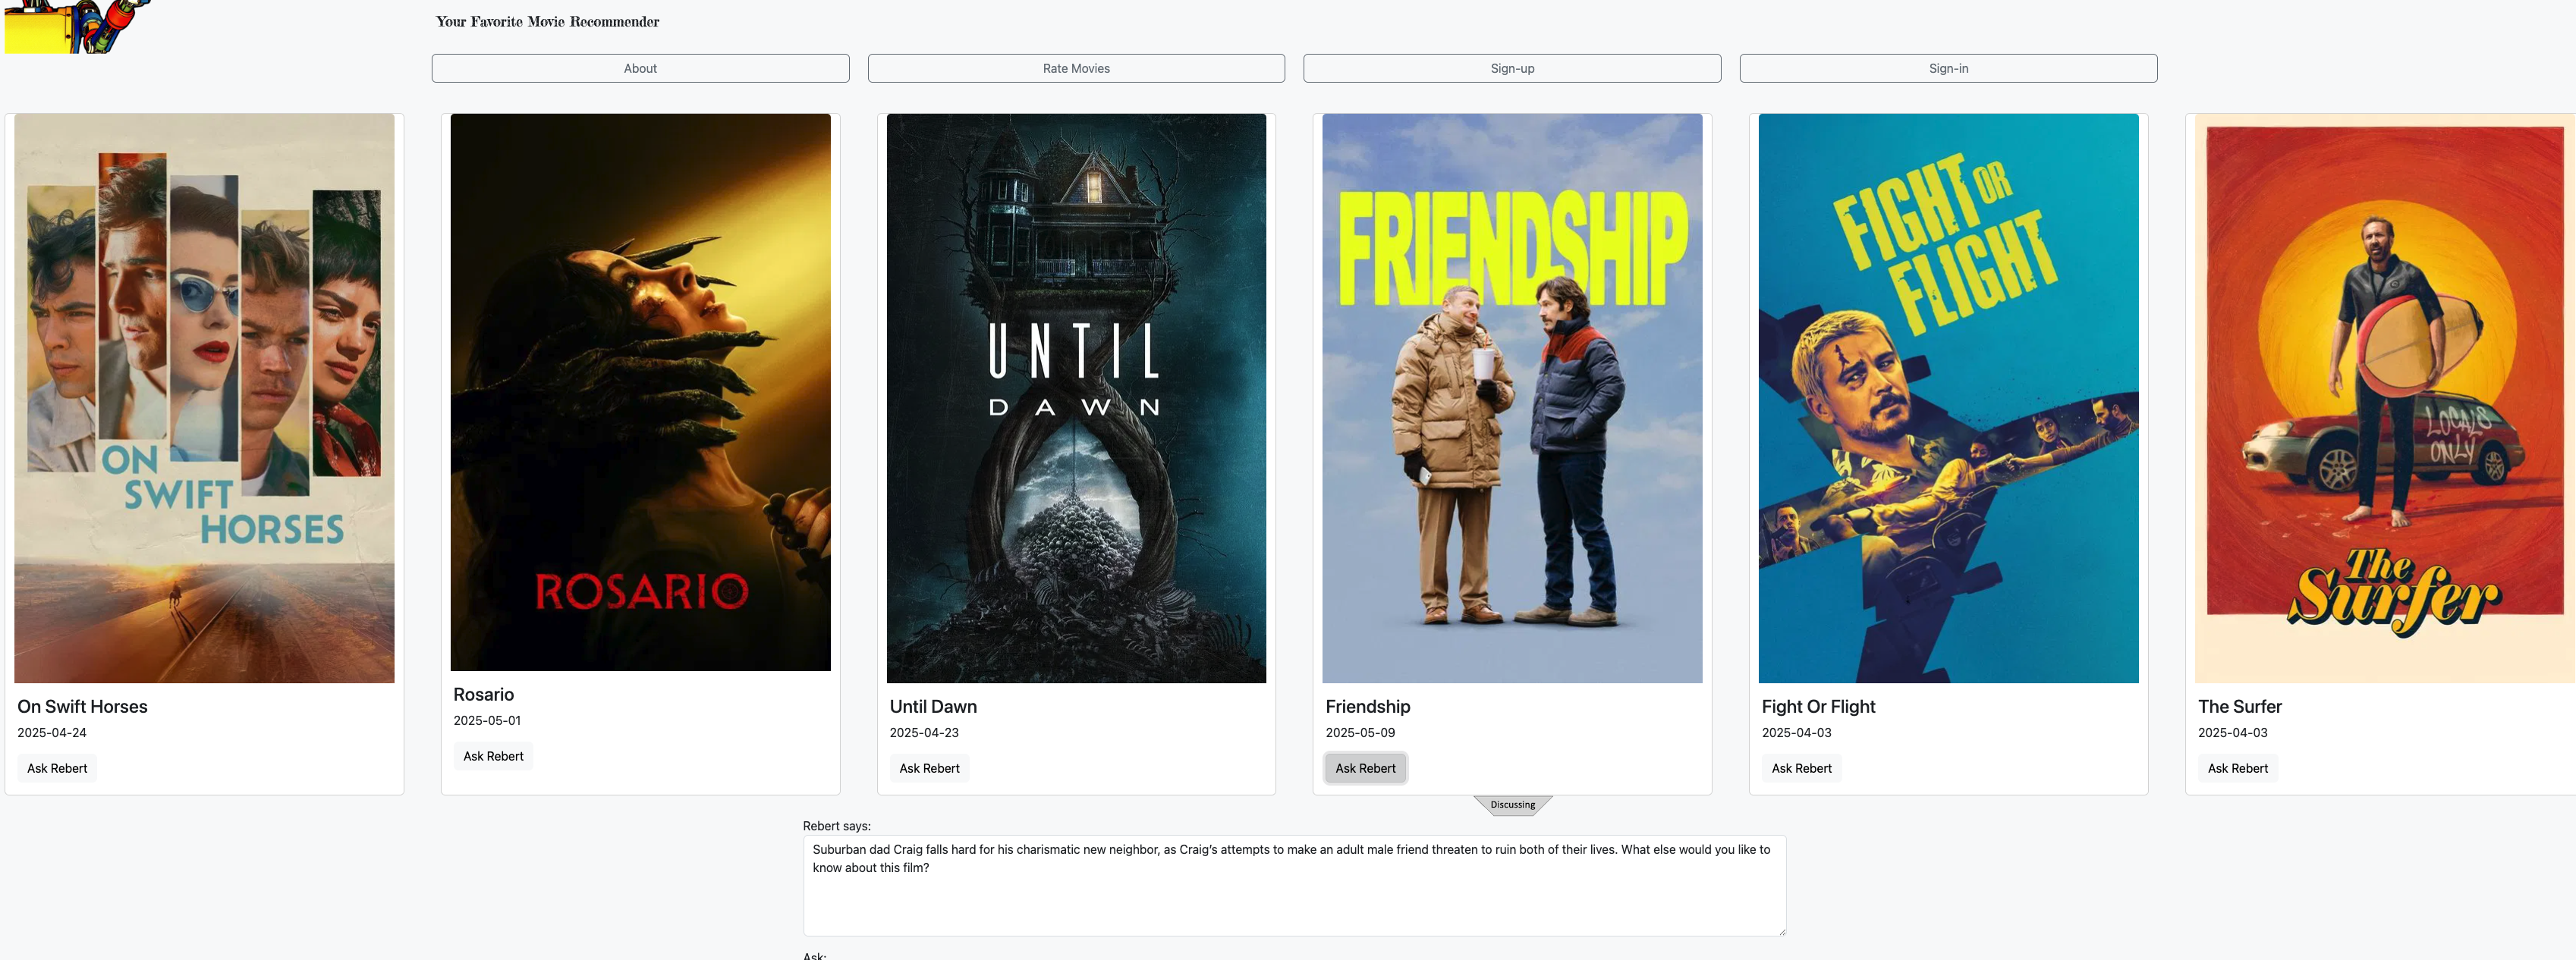Go to the Sign-in page
This screenshot has height=960, width=2576.
pos(1948,68)
